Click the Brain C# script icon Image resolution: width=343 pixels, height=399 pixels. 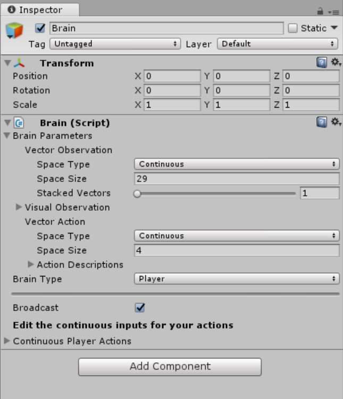tap(19, 123)
